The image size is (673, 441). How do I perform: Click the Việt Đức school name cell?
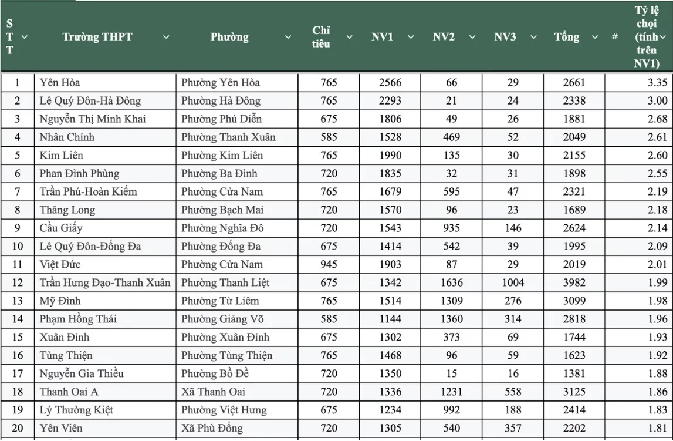click(60, 264)
